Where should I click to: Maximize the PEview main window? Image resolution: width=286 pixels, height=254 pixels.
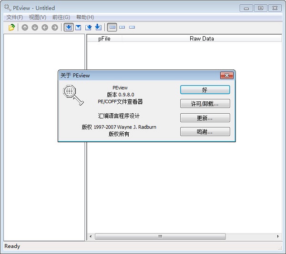click(261, 8)
